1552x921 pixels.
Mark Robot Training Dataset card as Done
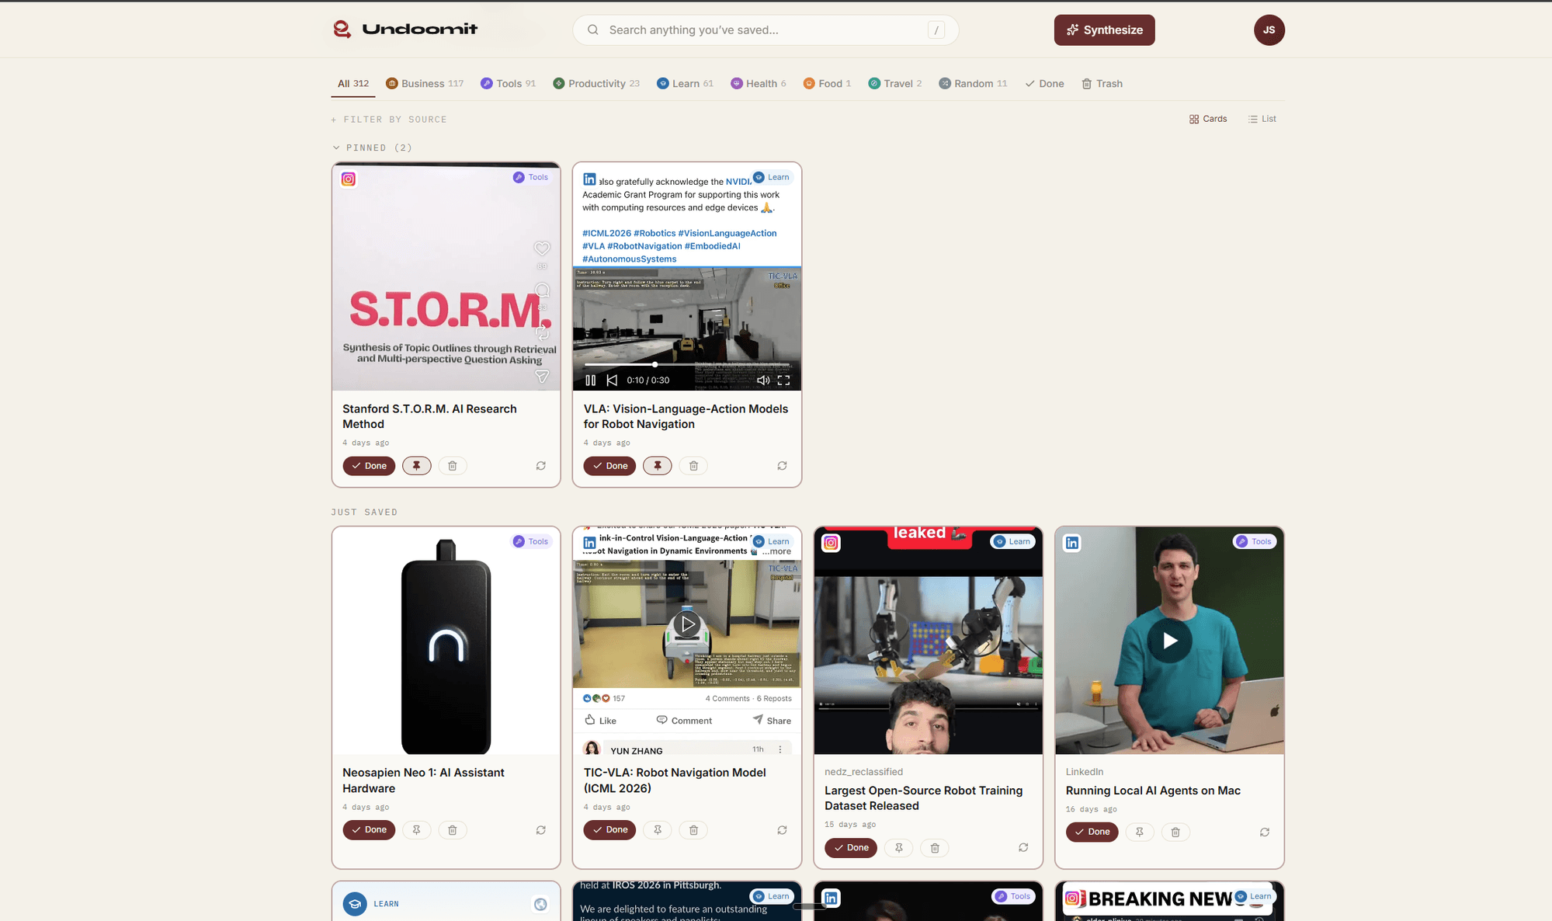click(851, 848)
